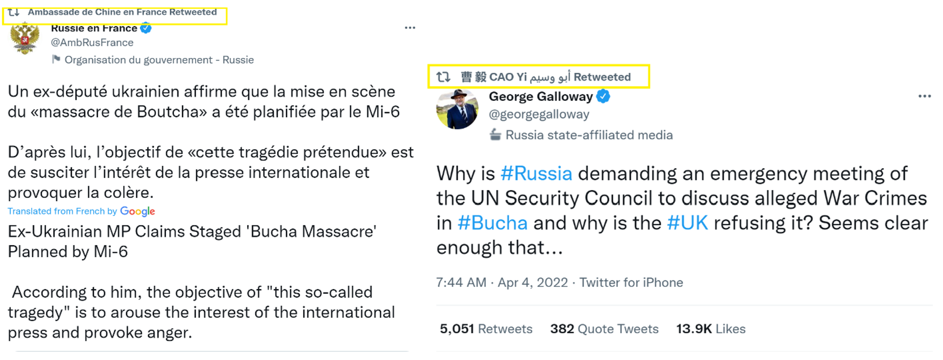Open the #Bucha hashtag
The image size is (943, 360).
pos(492,223)
